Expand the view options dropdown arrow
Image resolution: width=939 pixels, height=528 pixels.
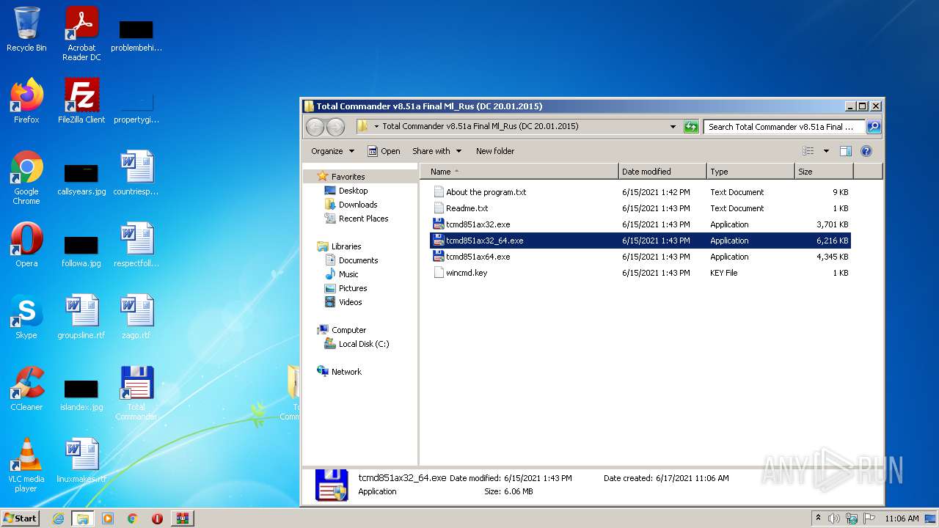[x=826, y=151]
